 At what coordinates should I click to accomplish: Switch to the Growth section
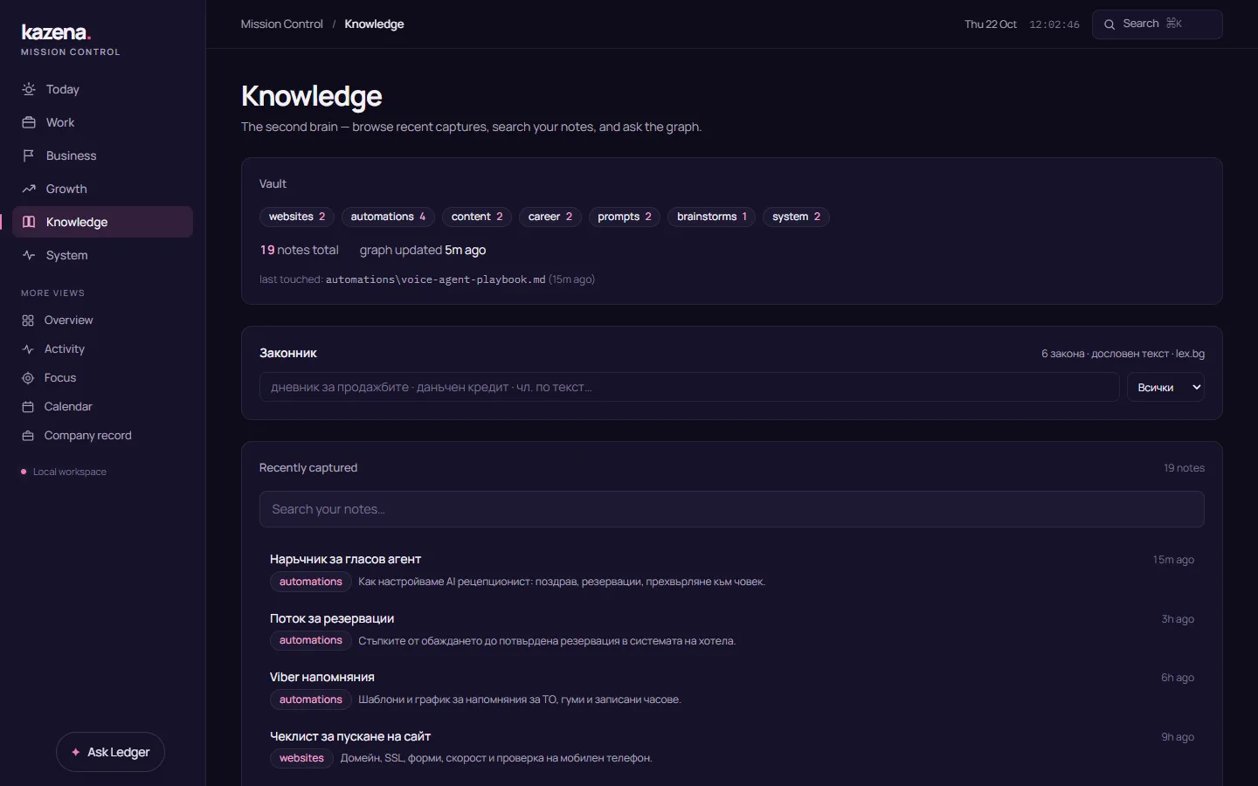click(x=103, y=189)
